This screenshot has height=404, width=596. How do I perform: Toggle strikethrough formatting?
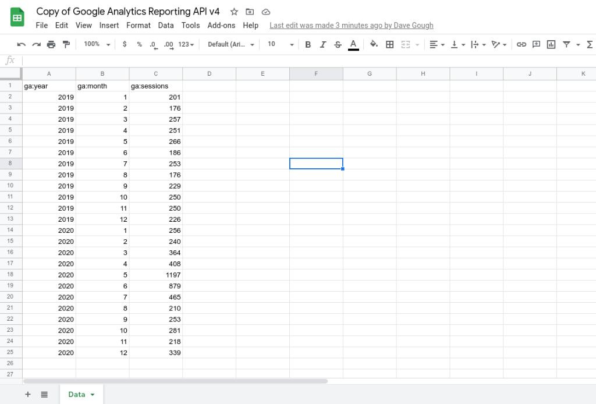[x=338, y=44]
